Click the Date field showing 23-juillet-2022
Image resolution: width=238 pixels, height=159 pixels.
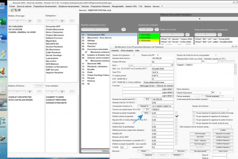pos(163,69)
